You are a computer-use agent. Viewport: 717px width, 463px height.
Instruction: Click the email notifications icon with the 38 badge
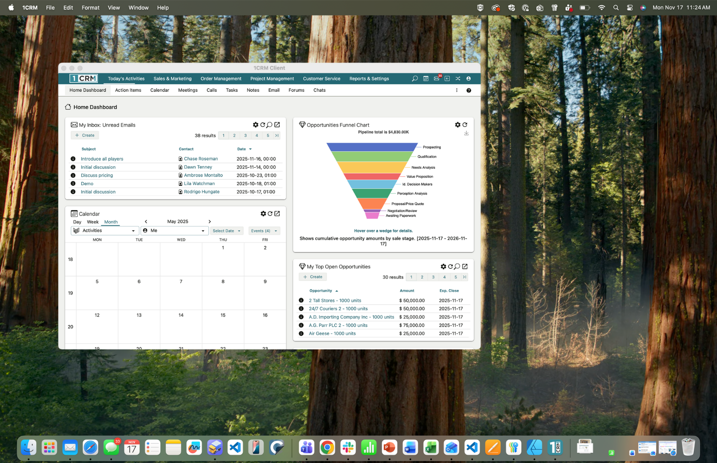click(x=436, y=79)
